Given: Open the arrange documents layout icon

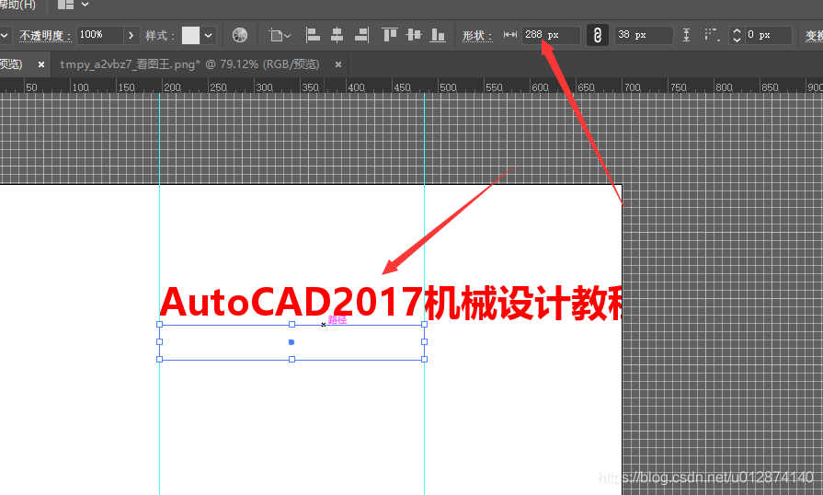Looking at the screenshot, I should click(x=65, y=5).
